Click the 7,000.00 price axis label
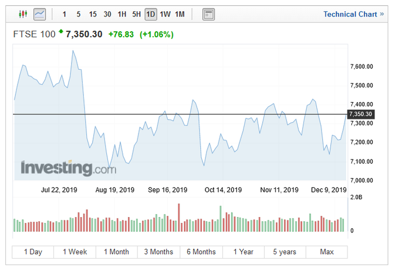Viewport: 399px width, 271px height. point(361,181)
